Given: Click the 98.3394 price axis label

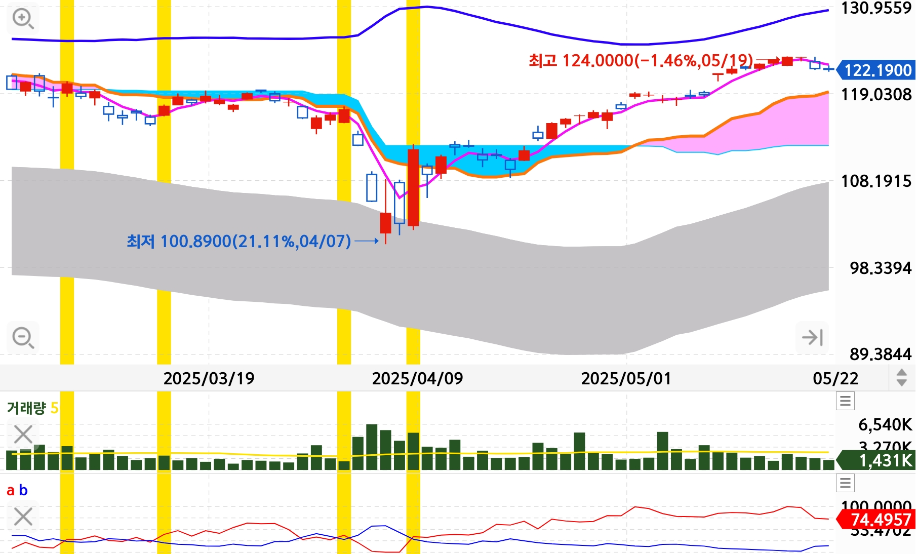Looking at the screenshot, I should (x=881, y=268).
